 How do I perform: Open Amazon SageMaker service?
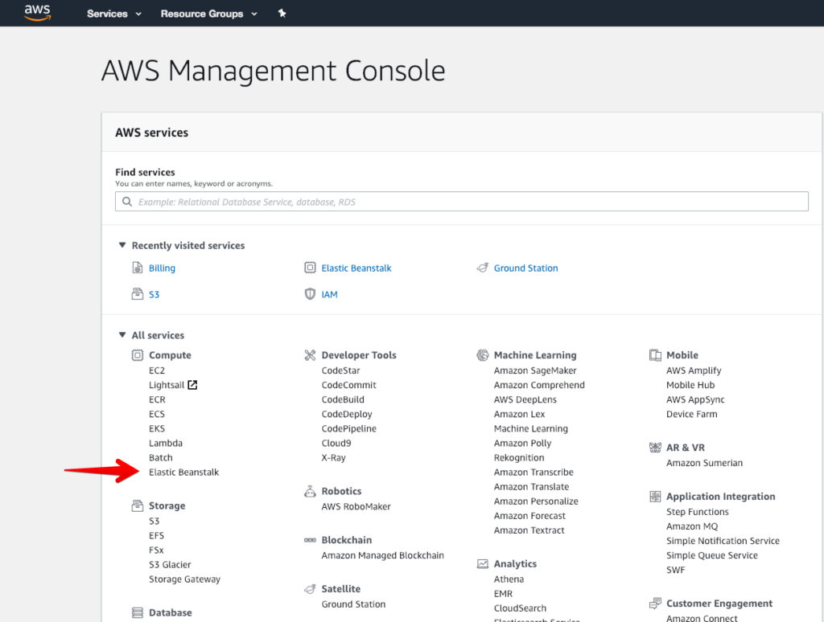click(535, 370)
